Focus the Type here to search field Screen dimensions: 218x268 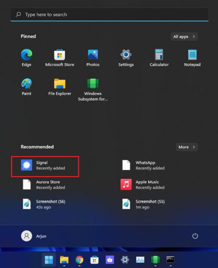point(109,14)
